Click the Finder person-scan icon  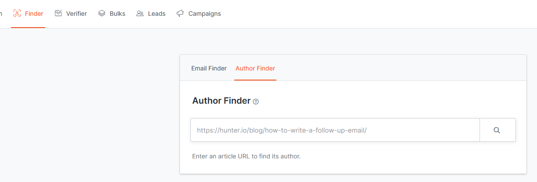tap(17, 14)
